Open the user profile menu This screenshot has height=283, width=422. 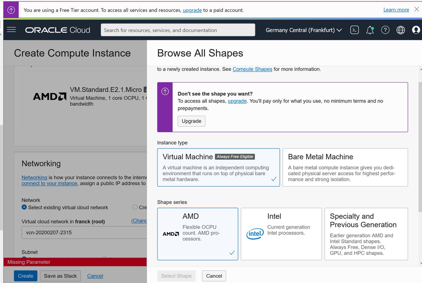point(416,30)
